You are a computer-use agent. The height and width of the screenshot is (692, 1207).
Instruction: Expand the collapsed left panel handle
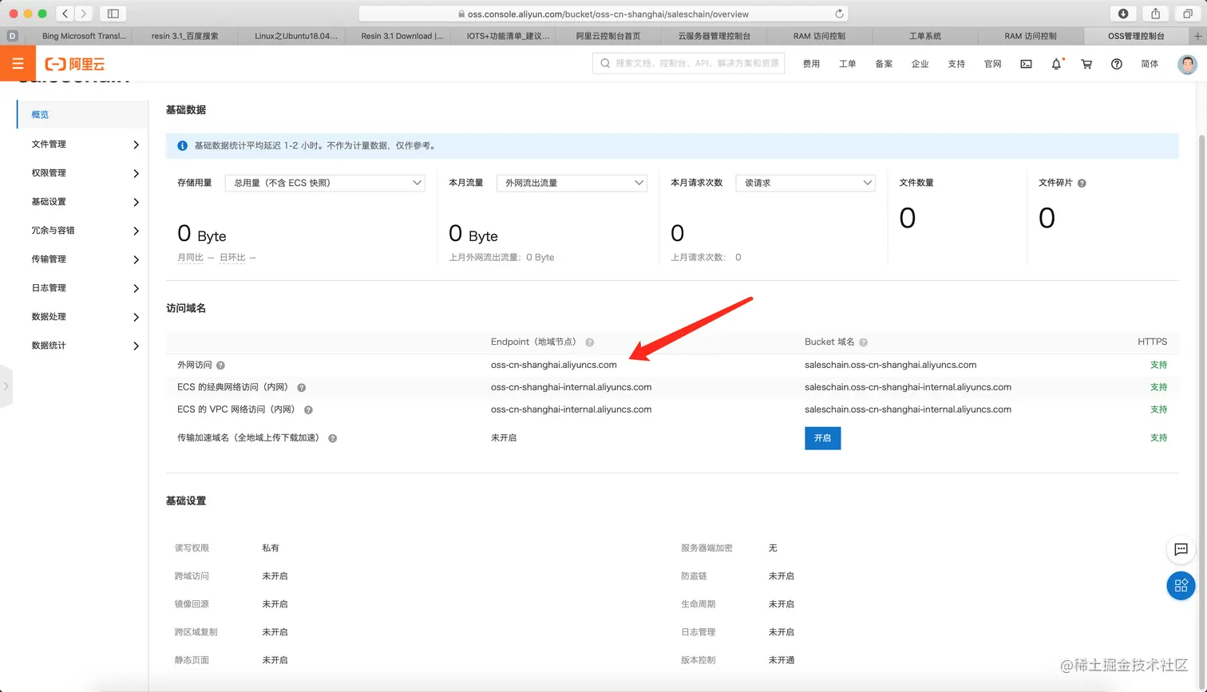click(6, 386)
